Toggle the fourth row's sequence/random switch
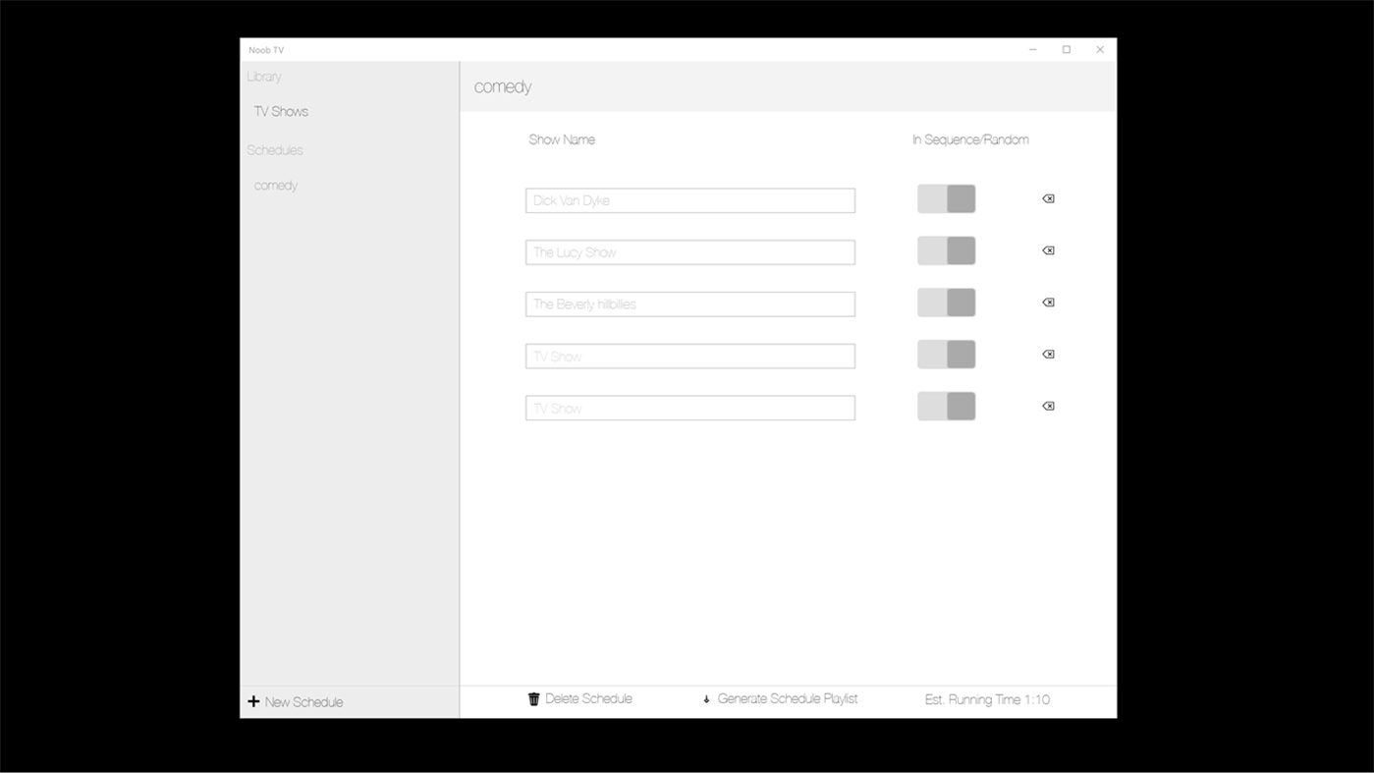The width and height of the screenshot is (1374, 773). 946,354
